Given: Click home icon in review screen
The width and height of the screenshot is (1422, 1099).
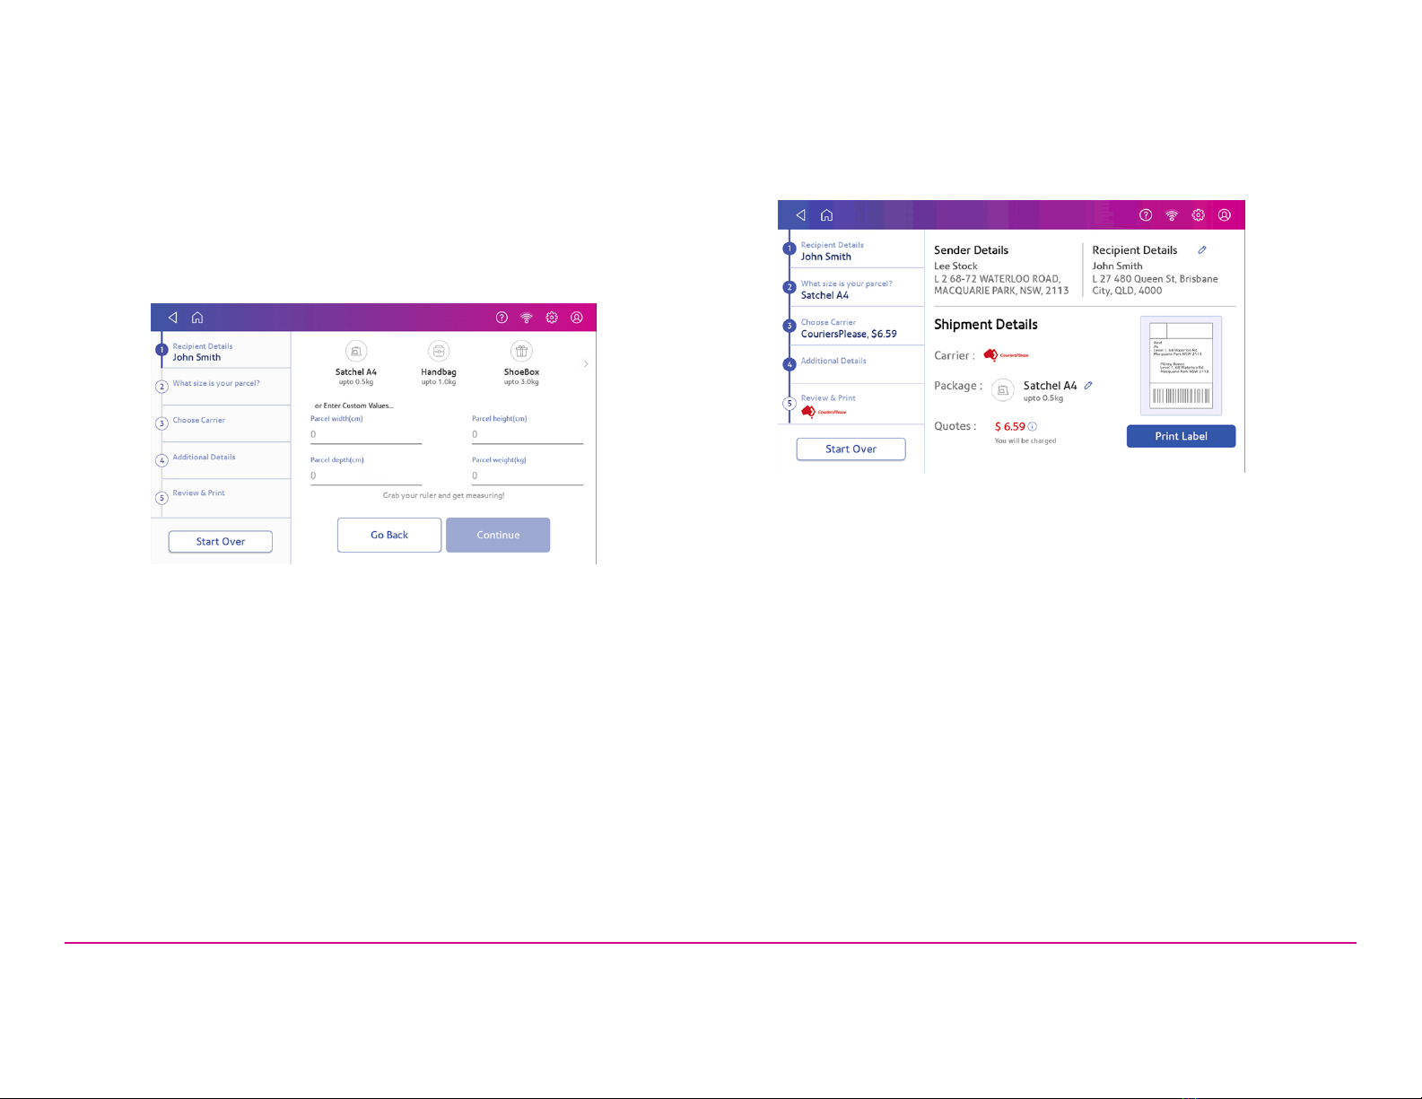Looking at the screenshot, I should [x=827, y=215].
